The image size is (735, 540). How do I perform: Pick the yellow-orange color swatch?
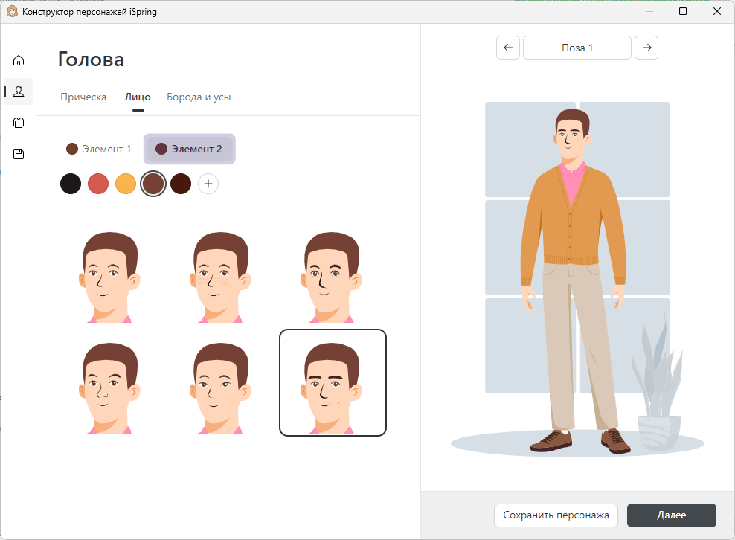[126, 184]
